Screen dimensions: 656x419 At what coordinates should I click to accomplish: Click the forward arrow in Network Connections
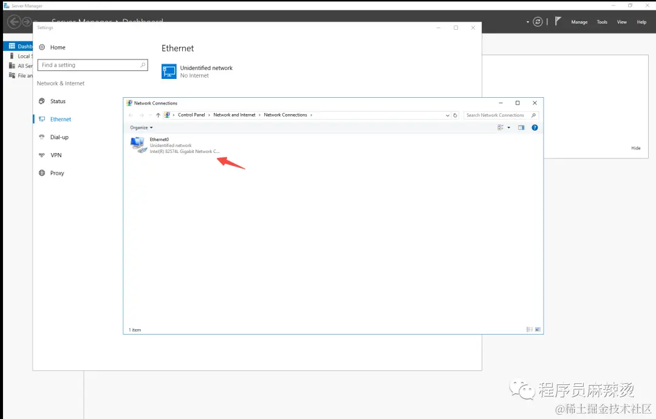142,115
